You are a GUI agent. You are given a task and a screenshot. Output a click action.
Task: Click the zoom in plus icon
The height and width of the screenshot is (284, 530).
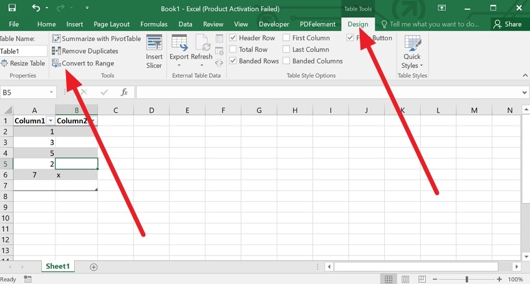pos(499,279)
